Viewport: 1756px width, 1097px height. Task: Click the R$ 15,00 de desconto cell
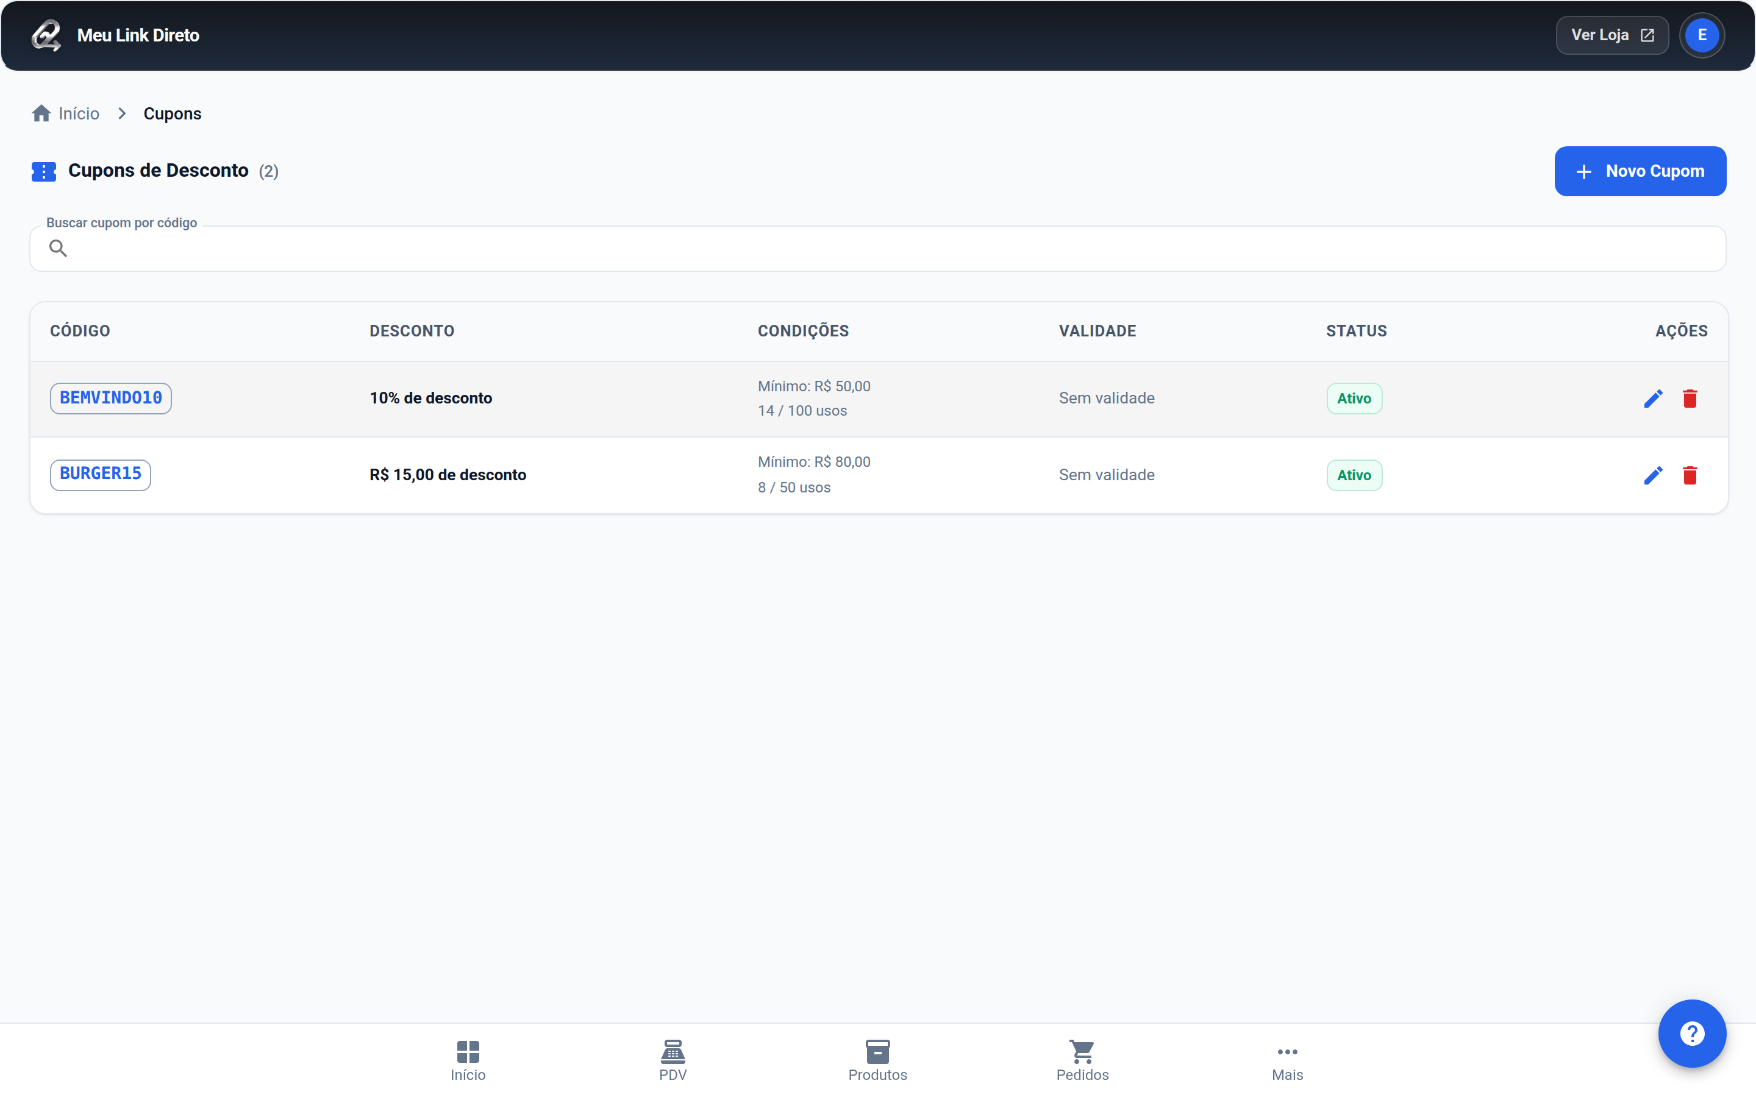[x=448, y=475]
